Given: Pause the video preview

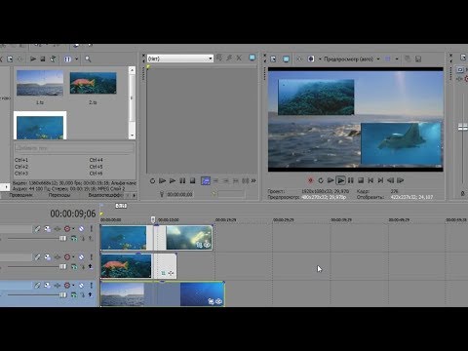Looking at the screenshot, I should coord(351,180).
